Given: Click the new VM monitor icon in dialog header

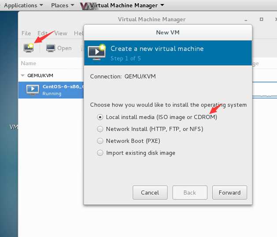Looking at the screenshot, I should (x=97, y=52).
